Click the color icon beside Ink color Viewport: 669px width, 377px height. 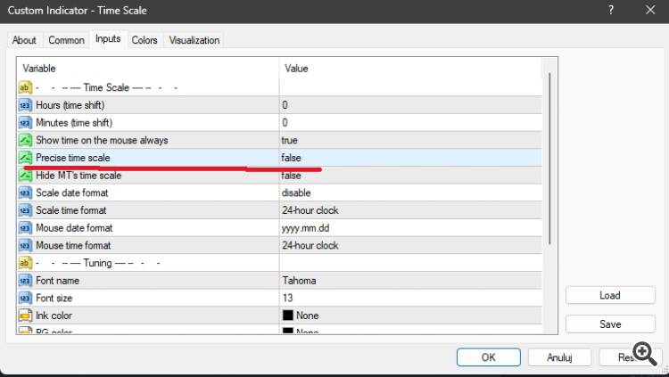pyautogui.click(x=25, y=316)
